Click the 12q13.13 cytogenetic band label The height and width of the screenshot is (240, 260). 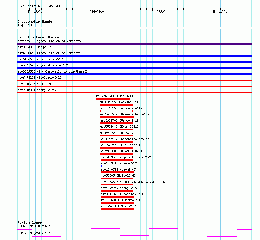pos(25,25)
